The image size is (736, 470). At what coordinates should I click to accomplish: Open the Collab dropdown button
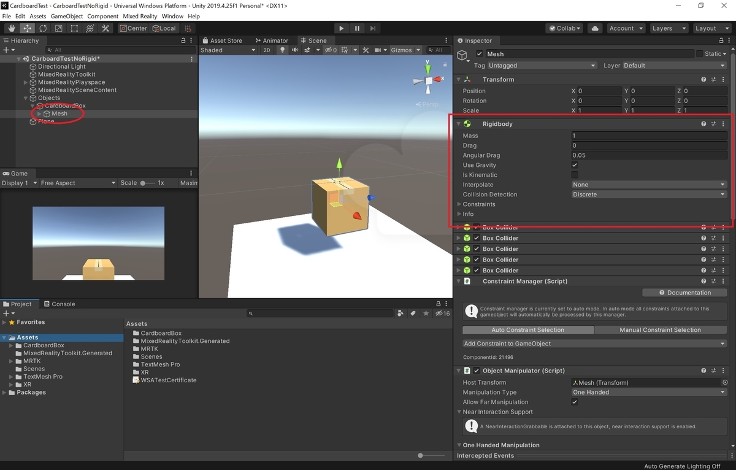(x=565, y=28)
